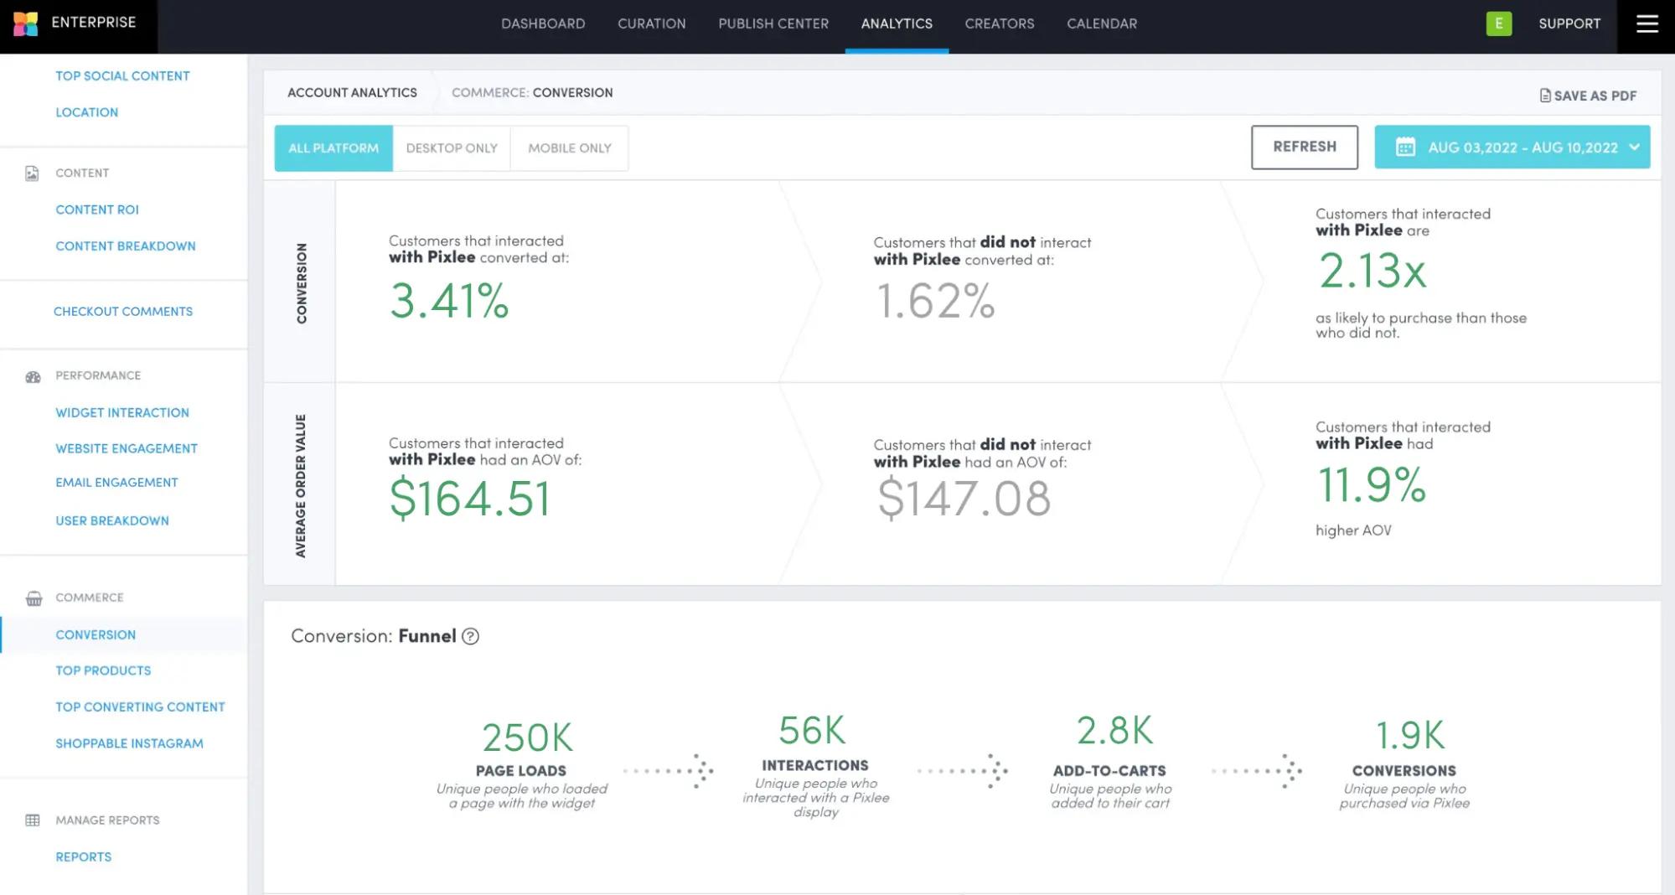Click the 2.13x likelihood value

pyautogui.click(x=1373, y=271)
